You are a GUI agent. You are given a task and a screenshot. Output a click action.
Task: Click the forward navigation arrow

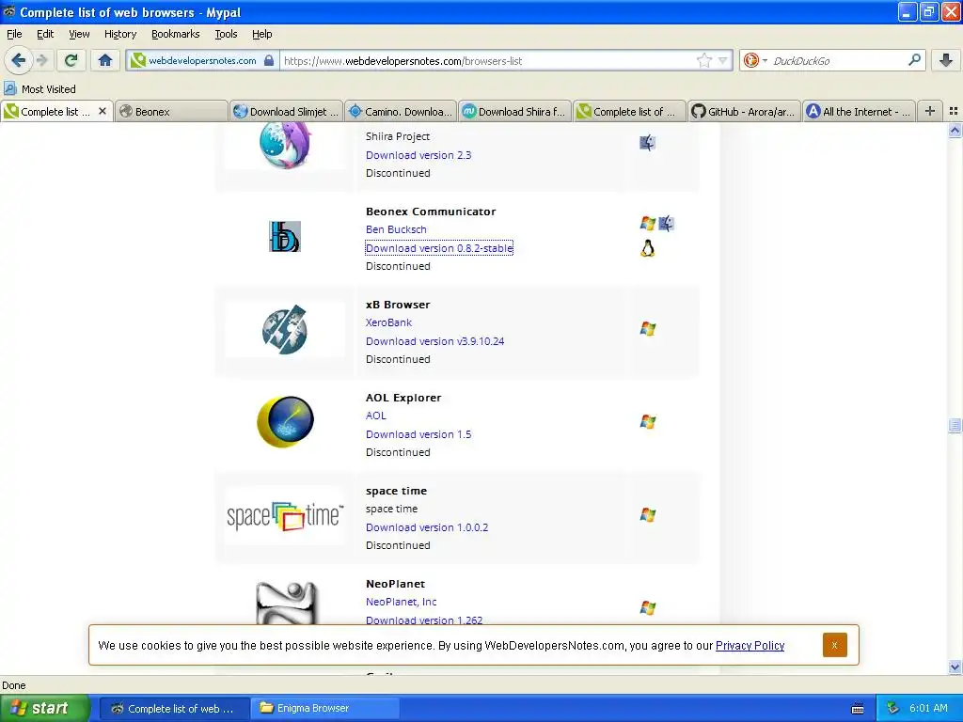(x=41, y=60)
